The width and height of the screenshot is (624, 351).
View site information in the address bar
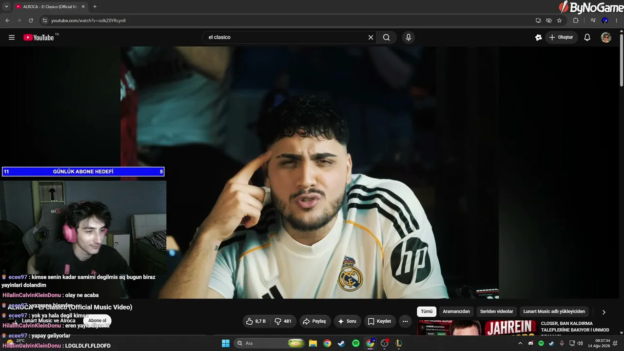click(44, 20)
